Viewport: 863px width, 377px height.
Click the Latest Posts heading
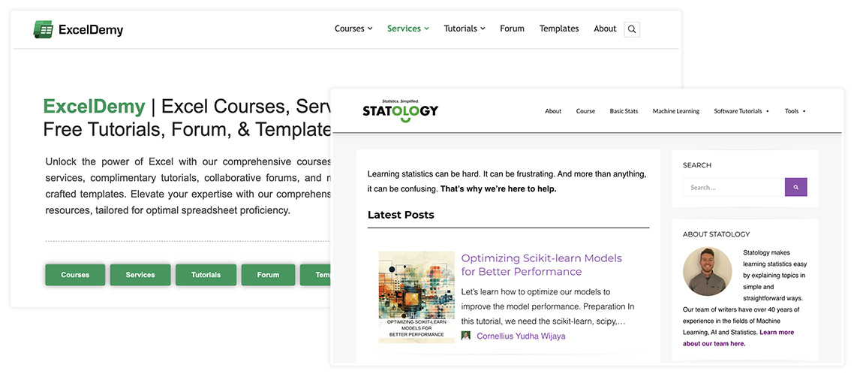[x=401, y=215]
